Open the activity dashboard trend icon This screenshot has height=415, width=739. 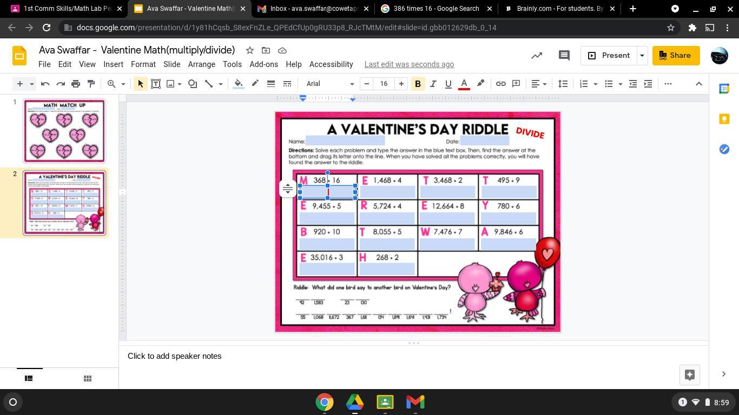click(537, 56)
